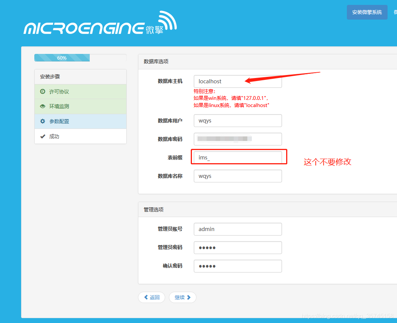Click the checkmark icon beside 成功
This screenshot has height=323, width=397.
[x=43, y=136]
